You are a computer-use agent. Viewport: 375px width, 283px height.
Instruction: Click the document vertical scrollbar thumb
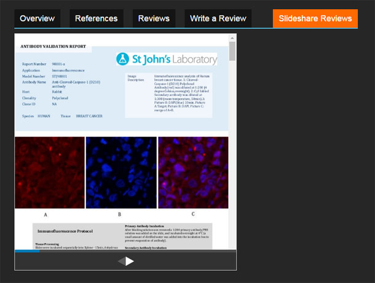pos(232,51)
